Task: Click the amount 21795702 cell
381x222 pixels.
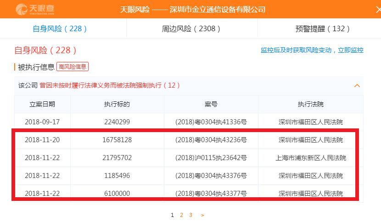Action: tap(117, 158)
